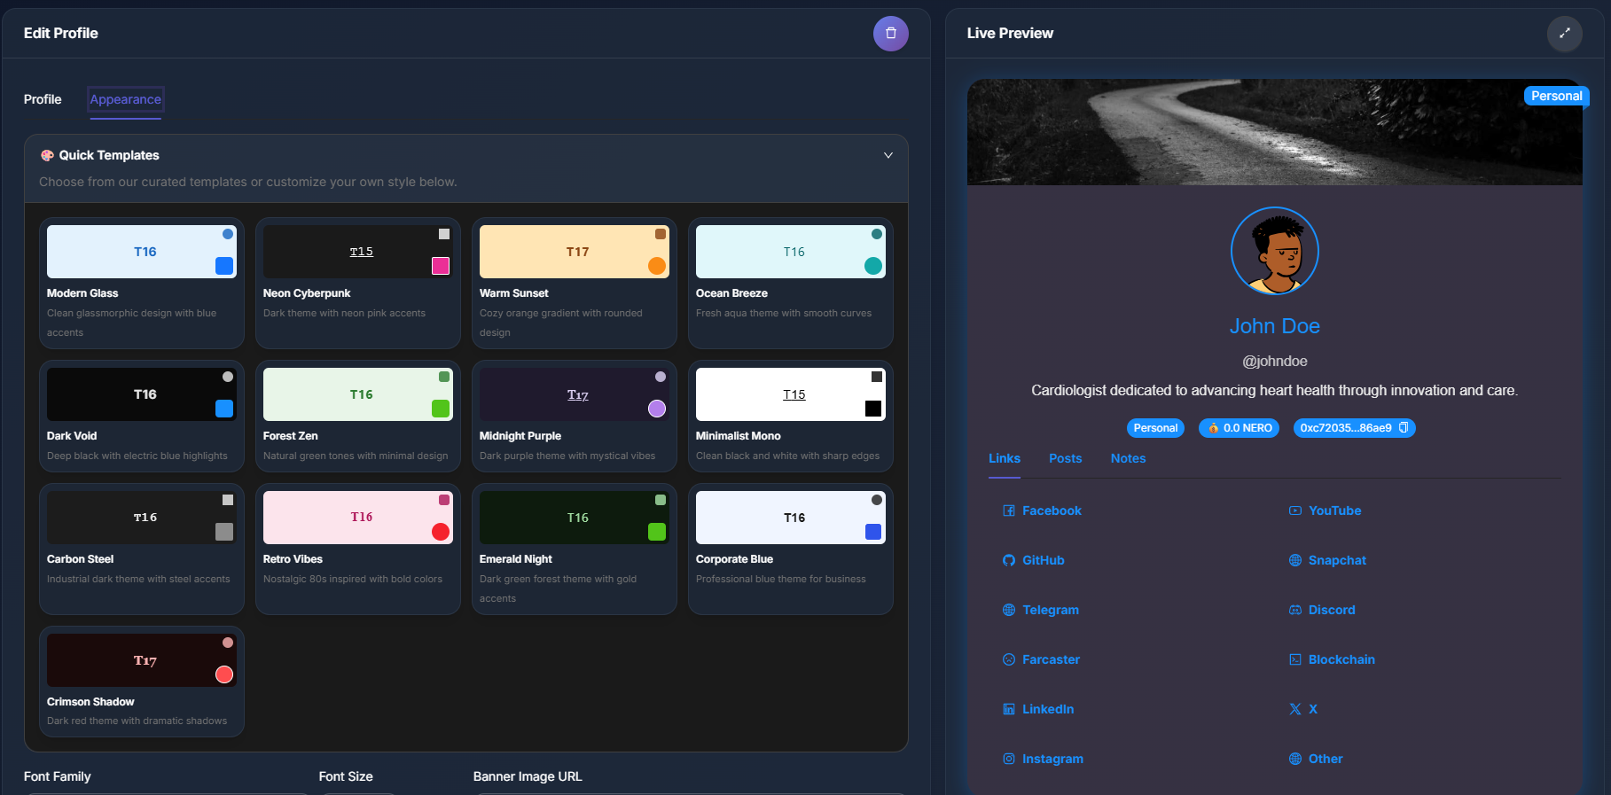Copy the wallet address with copy icon

pos(1404,428)
